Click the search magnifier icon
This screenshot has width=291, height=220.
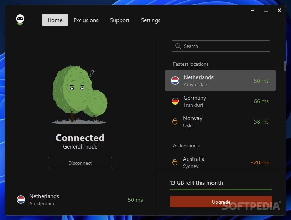click(x=178, y=46)
